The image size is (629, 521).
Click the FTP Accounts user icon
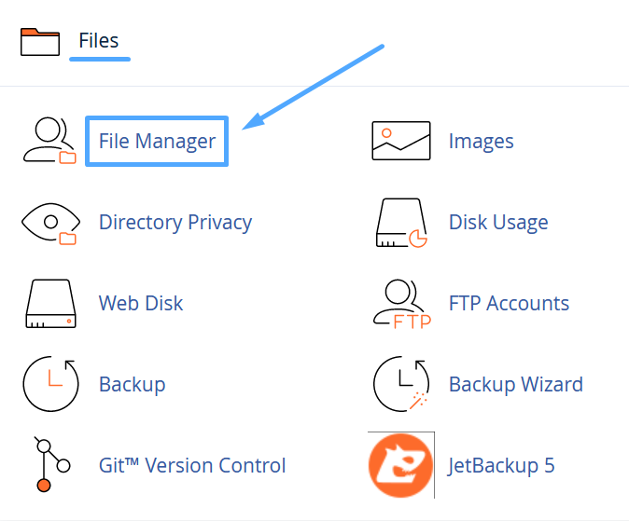400,303
